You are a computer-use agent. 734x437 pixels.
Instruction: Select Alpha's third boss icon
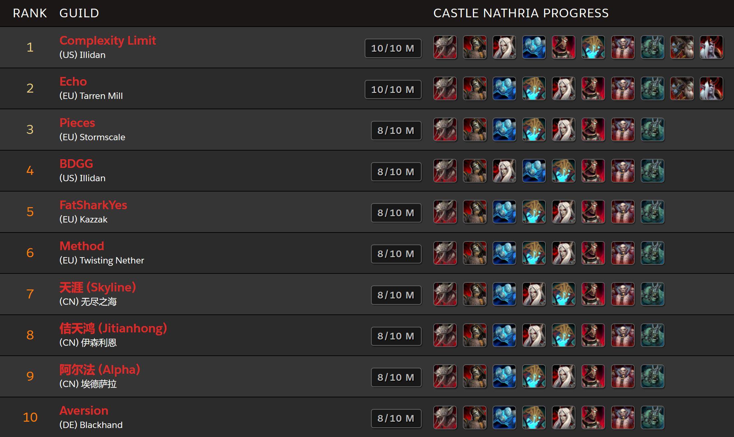pos(504,376)
